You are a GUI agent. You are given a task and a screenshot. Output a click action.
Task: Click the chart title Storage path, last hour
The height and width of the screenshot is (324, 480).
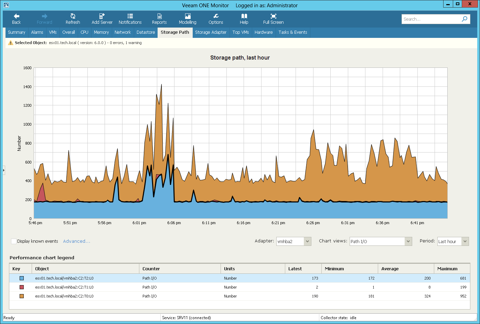(x=240, y=58)
